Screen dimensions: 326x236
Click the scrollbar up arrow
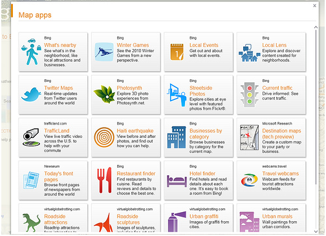316,27
